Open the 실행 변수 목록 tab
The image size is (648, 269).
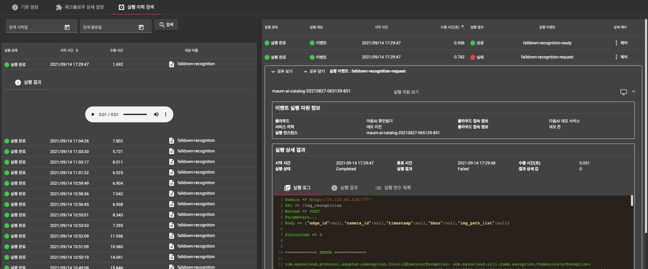[x=393, y=188]
